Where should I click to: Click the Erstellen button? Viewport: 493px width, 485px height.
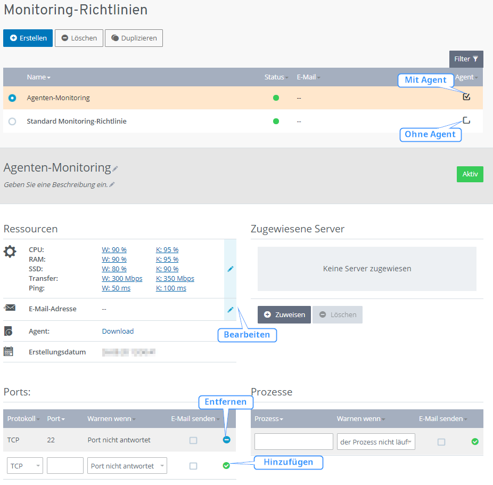pos(28,38)
